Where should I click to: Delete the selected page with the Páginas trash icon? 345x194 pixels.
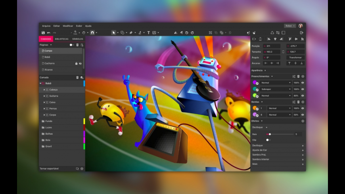[77, 45]
